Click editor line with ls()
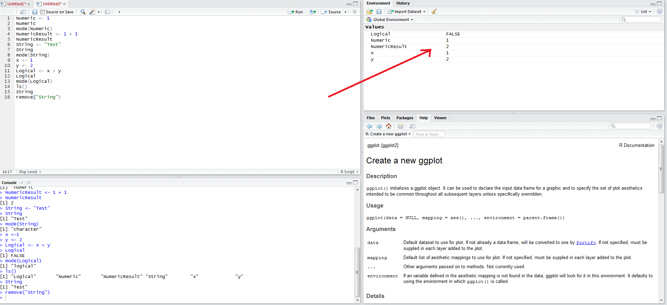 pos(21,87)
